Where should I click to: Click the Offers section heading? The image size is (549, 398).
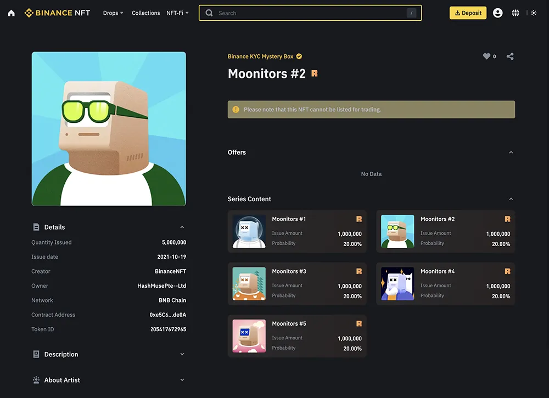tap(237, 152)
